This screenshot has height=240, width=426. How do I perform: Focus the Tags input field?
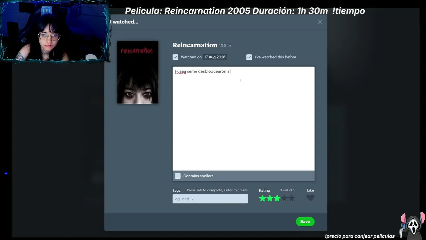[x=210, y=199]
